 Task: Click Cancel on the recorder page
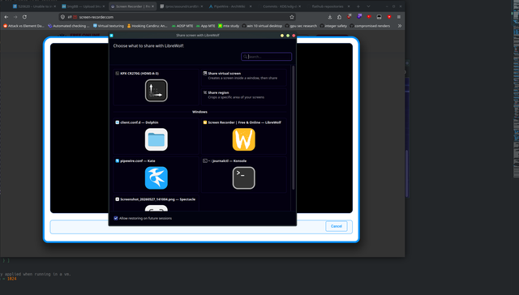click(x=337, y=226)
